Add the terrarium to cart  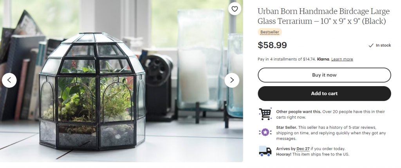324,94
